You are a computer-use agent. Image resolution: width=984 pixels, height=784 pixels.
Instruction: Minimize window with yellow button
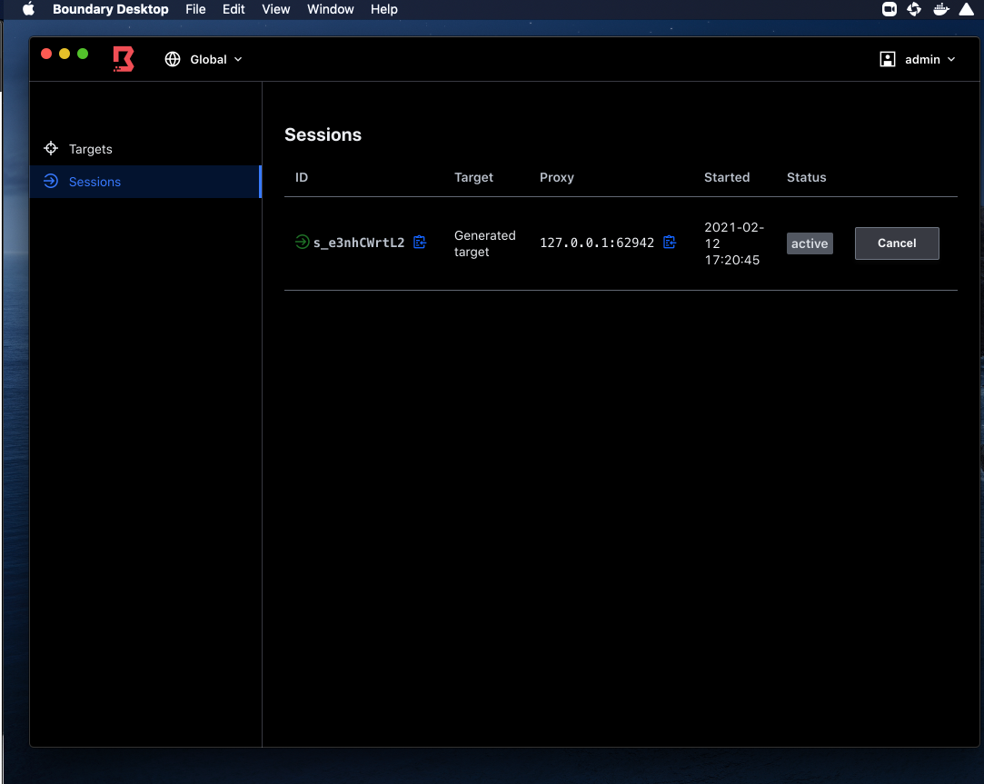pos(65,54)
